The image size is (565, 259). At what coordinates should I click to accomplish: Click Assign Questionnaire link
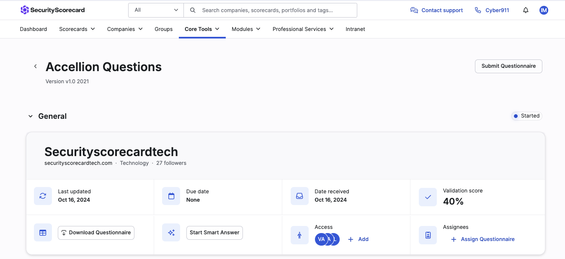click(488, 239)
